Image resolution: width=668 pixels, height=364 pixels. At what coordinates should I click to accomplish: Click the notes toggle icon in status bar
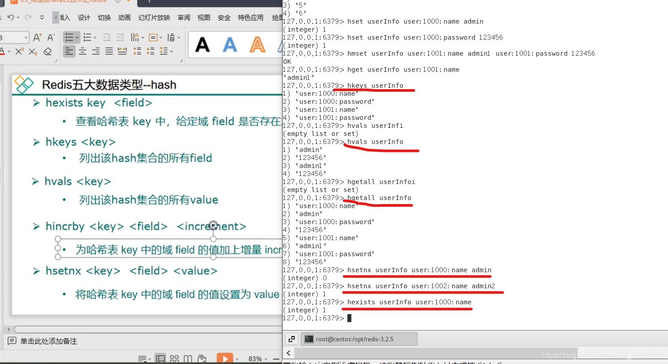(143, 359)
